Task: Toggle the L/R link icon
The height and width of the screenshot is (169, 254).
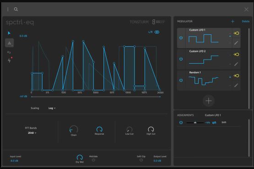Action: 157,32
